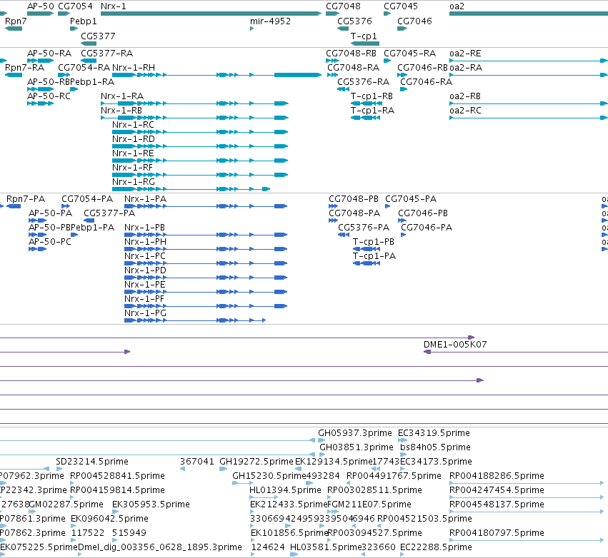Click the CG7054 gene label
This screenshot has width=608, height=558.
coord(75,6)
